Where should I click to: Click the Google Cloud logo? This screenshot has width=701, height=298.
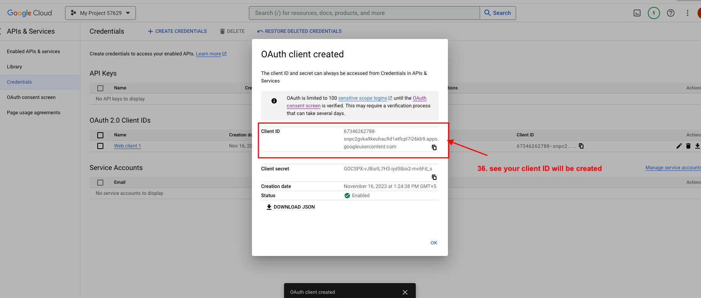pos(29,13)
